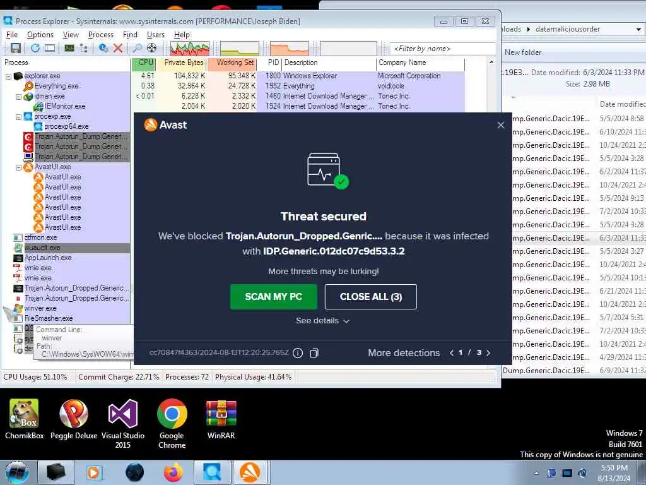
Task: Open the commit history mini graph
Action: (x=240, y=48)
